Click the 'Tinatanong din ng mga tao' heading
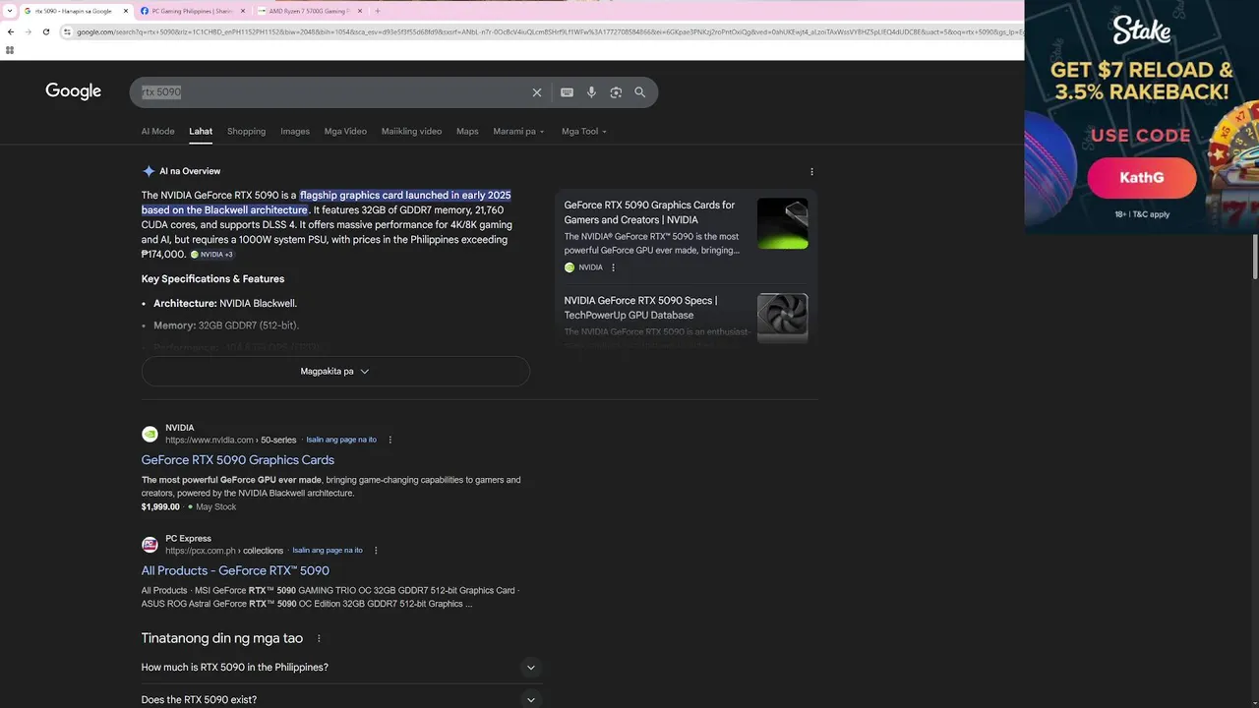The width and height of the screenshot is (1259, 708). tap(222, 638)
